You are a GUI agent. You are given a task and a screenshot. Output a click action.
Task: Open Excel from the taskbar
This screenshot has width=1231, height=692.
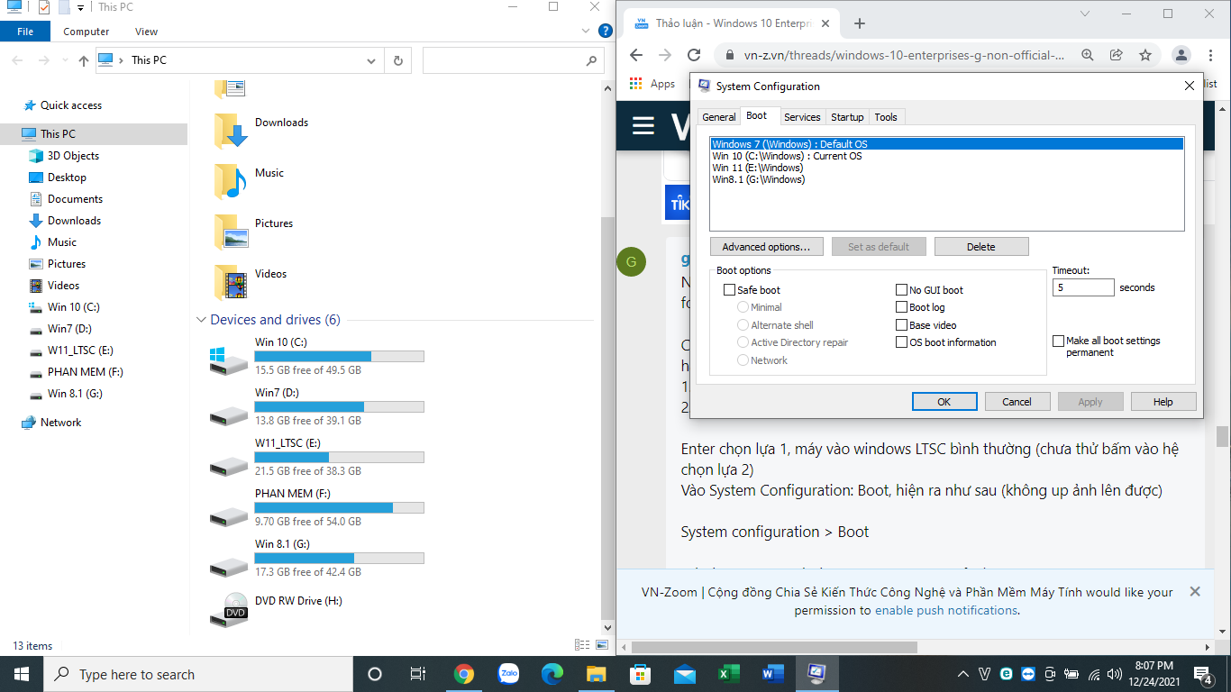[x=729, y=674]
